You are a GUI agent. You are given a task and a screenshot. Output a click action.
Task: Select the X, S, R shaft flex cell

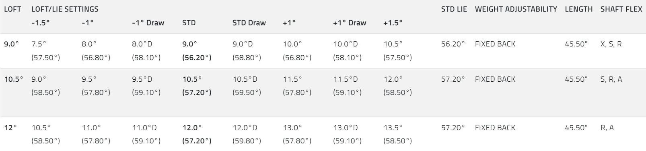tap(611, 44)
